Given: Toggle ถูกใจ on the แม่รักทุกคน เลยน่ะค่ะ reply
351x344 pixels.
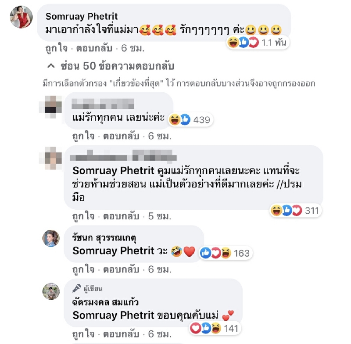Looking at the screenshot, I should 83,136.
